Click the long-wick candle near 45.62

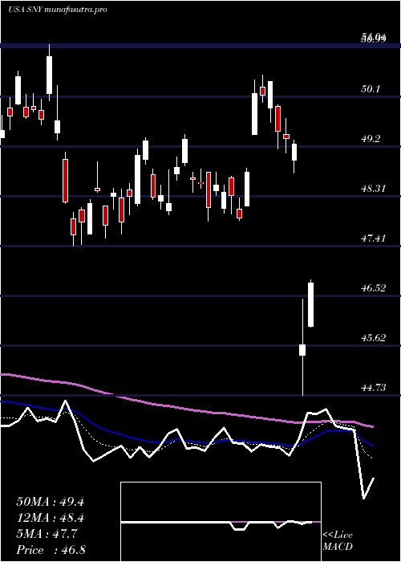point(302,347)
